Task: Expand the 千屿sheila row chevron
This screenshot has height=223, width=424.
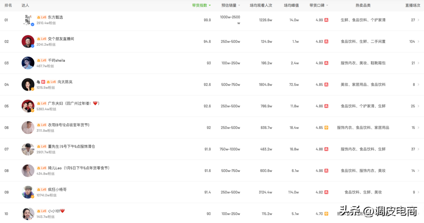Action: click(419, 63)
